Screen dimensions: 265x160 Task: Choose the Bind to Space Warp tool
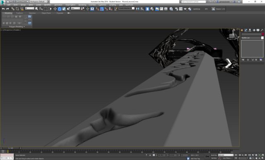(x=22, y=9)
